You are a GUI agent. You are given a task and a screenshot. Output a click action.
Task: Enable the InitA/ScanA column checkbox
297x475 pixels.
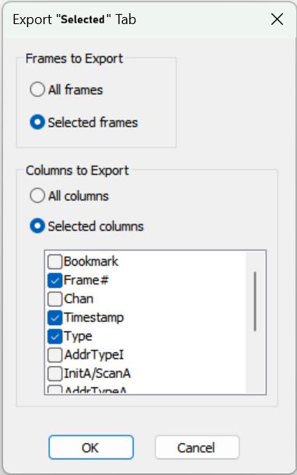(x=55, y=374)
